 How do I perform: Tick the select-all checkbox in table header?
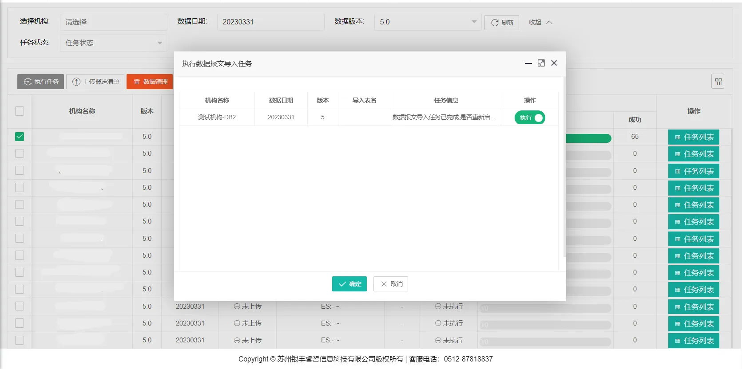tap(20, 111)
